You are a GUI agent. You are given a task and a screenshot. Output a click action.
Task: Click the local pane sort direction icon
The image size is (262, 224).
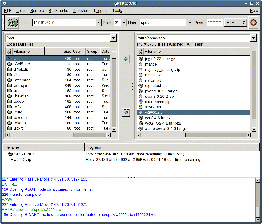coord(9,52)
